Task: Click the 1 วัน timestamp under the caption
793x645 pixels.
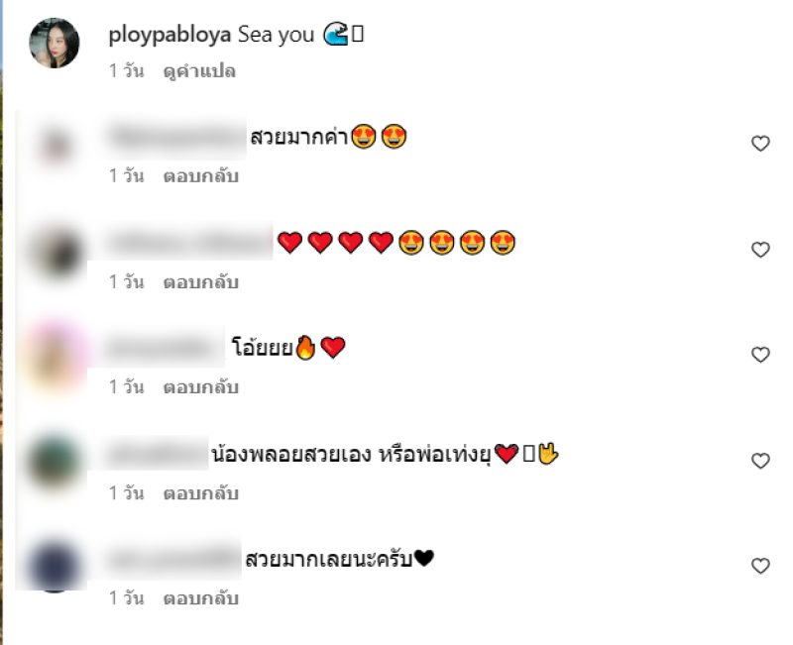Action: [x=127, y=71]
